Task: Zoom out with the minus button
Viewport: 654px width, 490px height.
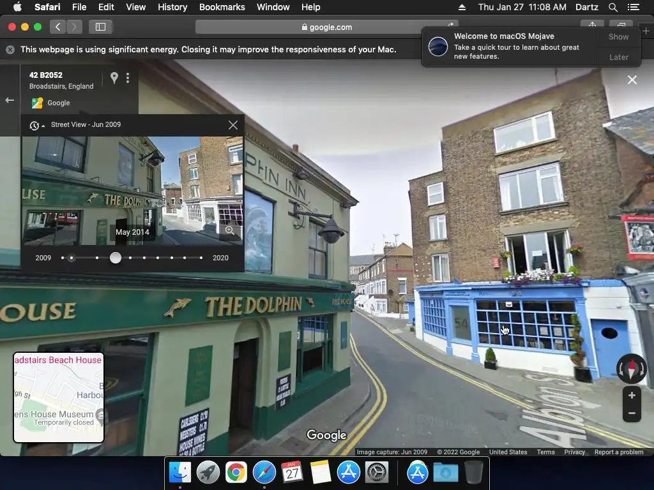Action: tap(632, 413)
